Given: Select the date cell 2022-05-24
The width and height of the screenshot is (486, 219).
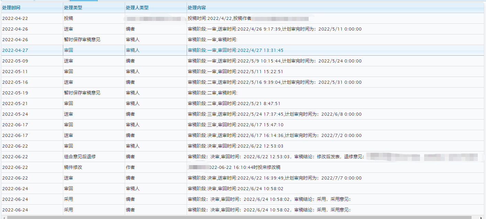Looking at the screenshot, I should (x=15, y=114).
